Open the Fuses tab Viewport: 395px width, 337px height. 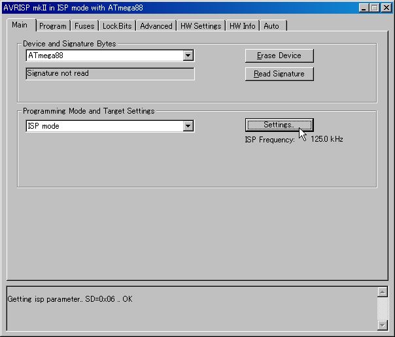pos(84,26)
